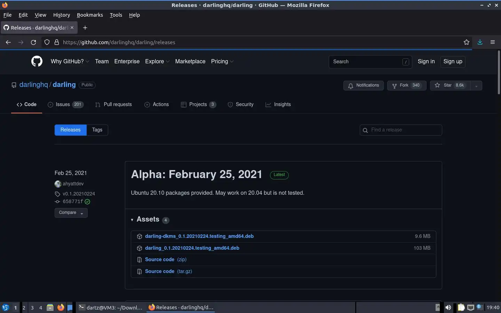Open the Tools menu
The image size is (501, 313).
[x=116, y=15]
